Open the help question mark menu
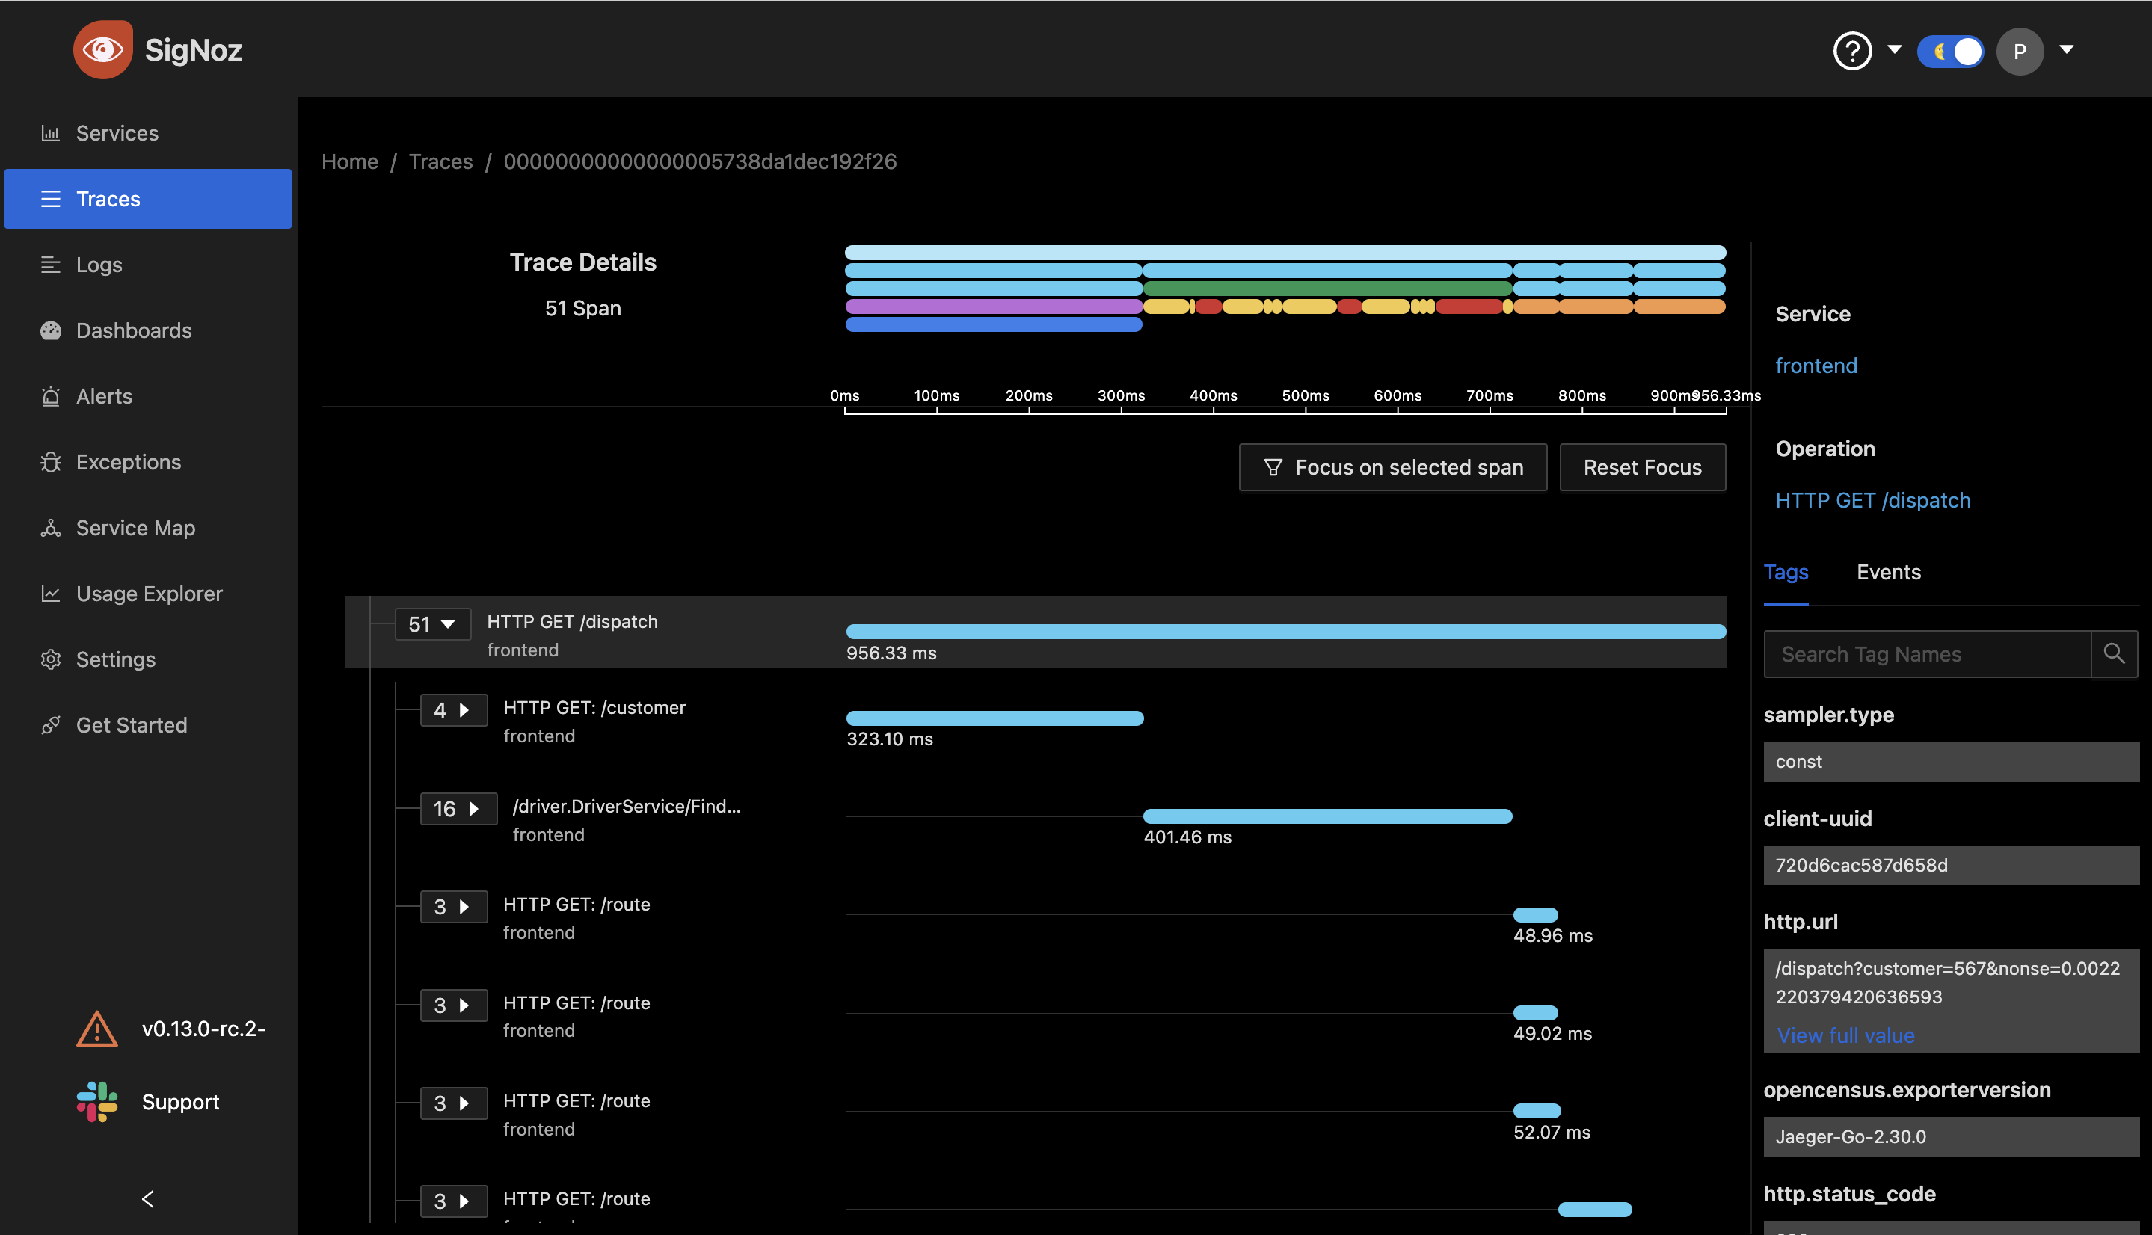 click(x=1853, y=51)
